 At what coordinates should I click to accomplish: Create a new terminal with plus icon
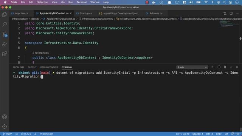coord(213,67)
